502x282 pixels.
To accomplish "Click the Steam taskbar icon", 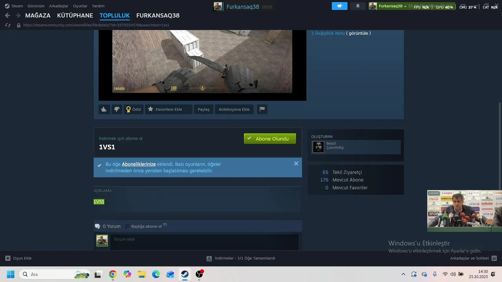I will point(185,274).
